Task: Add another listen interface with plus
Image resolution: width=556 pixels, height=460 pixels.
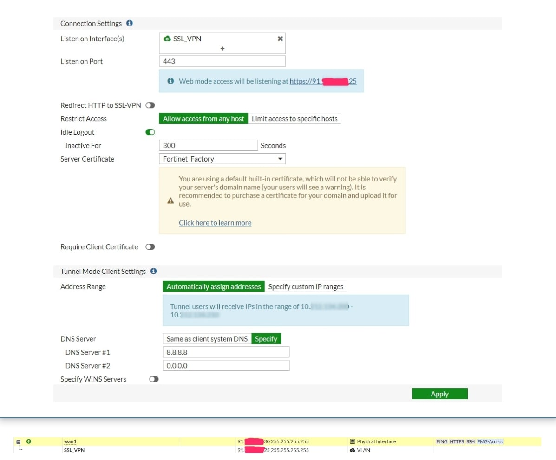Action: point(222,48)
